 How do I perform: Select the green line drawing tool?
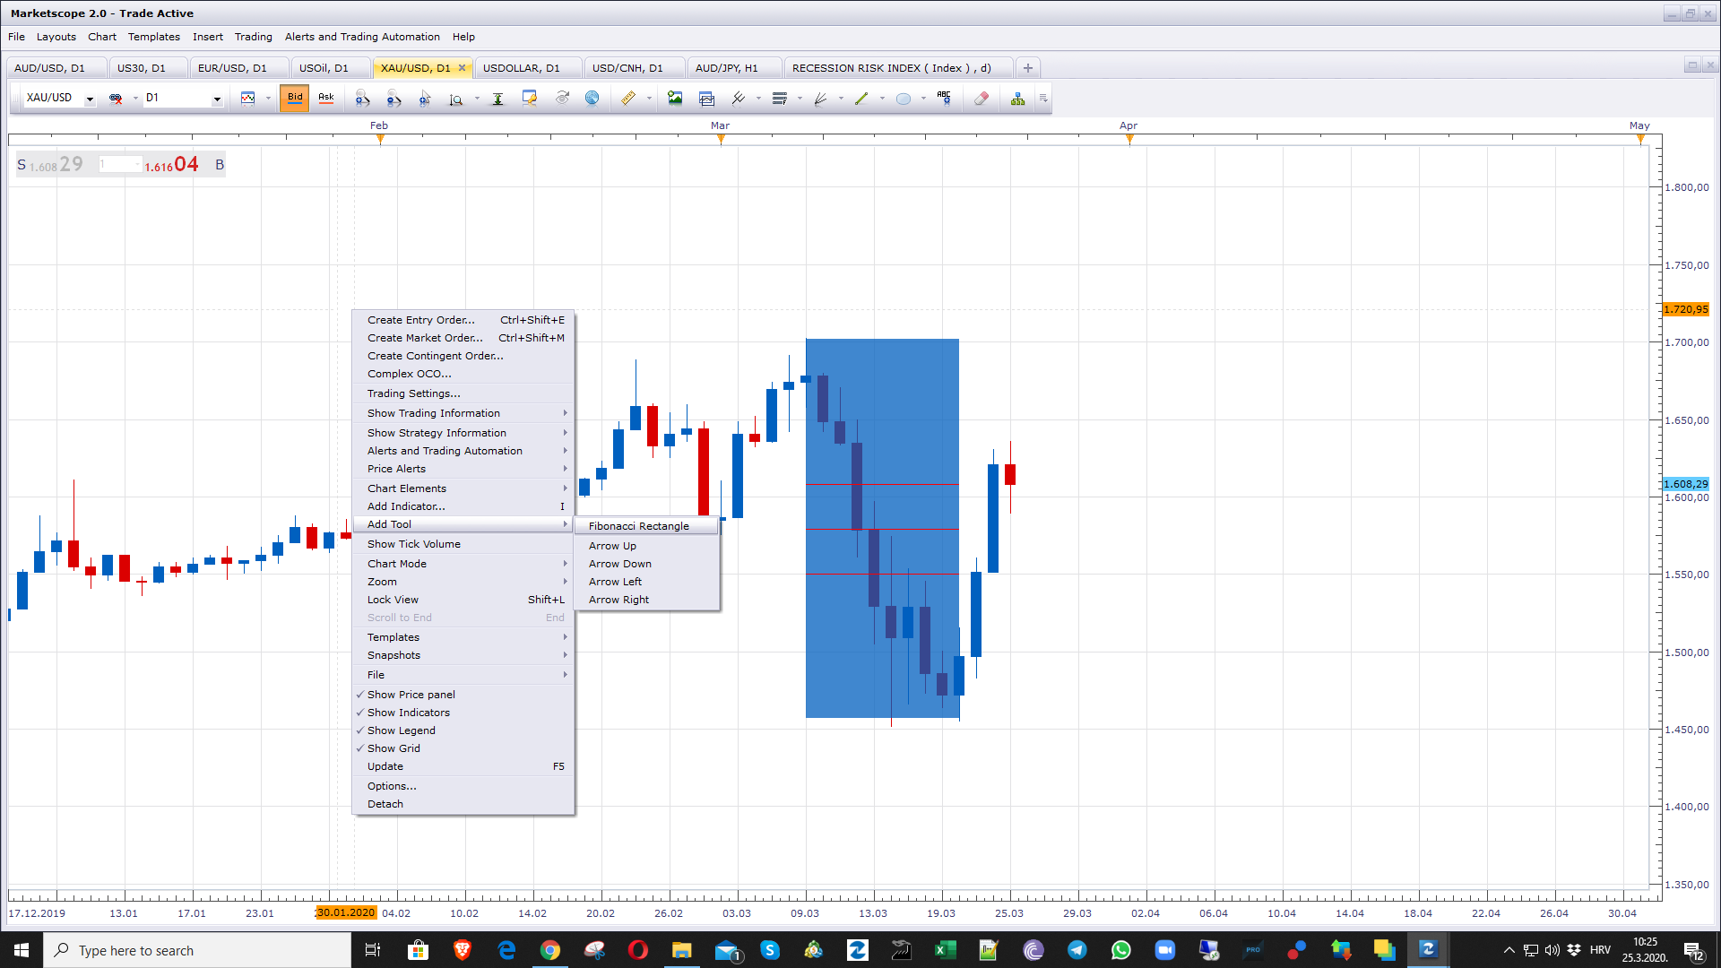tap(861, 99)
